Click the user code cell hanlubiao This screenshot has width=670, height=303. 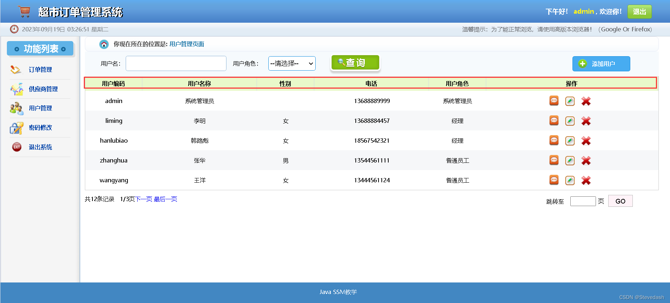click(x=114, y=141)
